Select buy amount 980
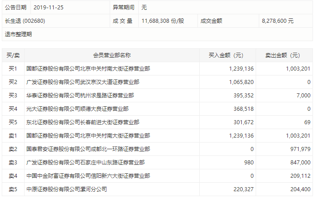This screenshot has height=197, width=317. point(249,162)
